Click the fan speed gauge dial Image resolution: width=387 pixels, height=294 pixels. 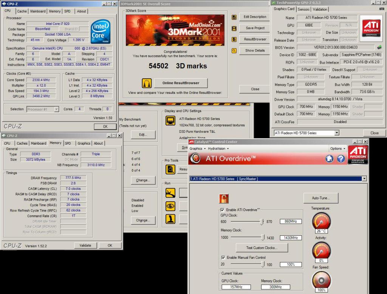(321, 280)
